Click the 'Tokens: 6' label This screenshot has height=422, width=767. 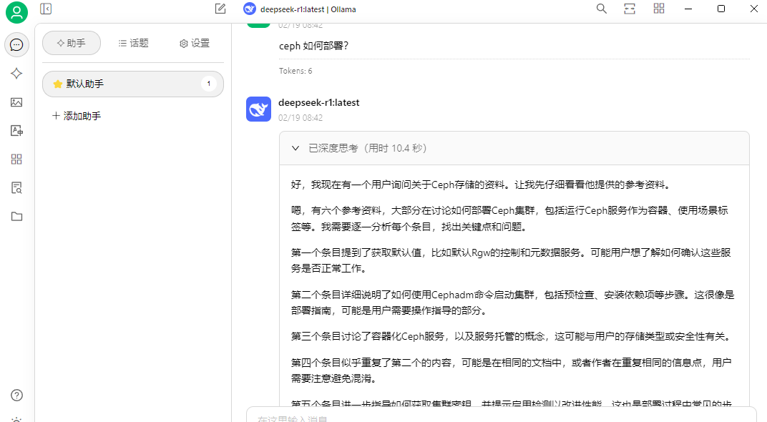coord(295,71)
